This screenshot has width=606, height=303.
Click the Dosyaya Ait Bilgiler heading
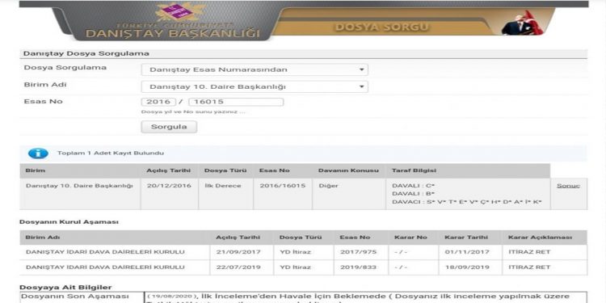pos(65,288)
